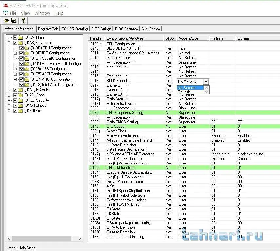The width and height of the screenshot is (280, 251).
Task: Click the Open file toolbar icon
Action: 6,21
